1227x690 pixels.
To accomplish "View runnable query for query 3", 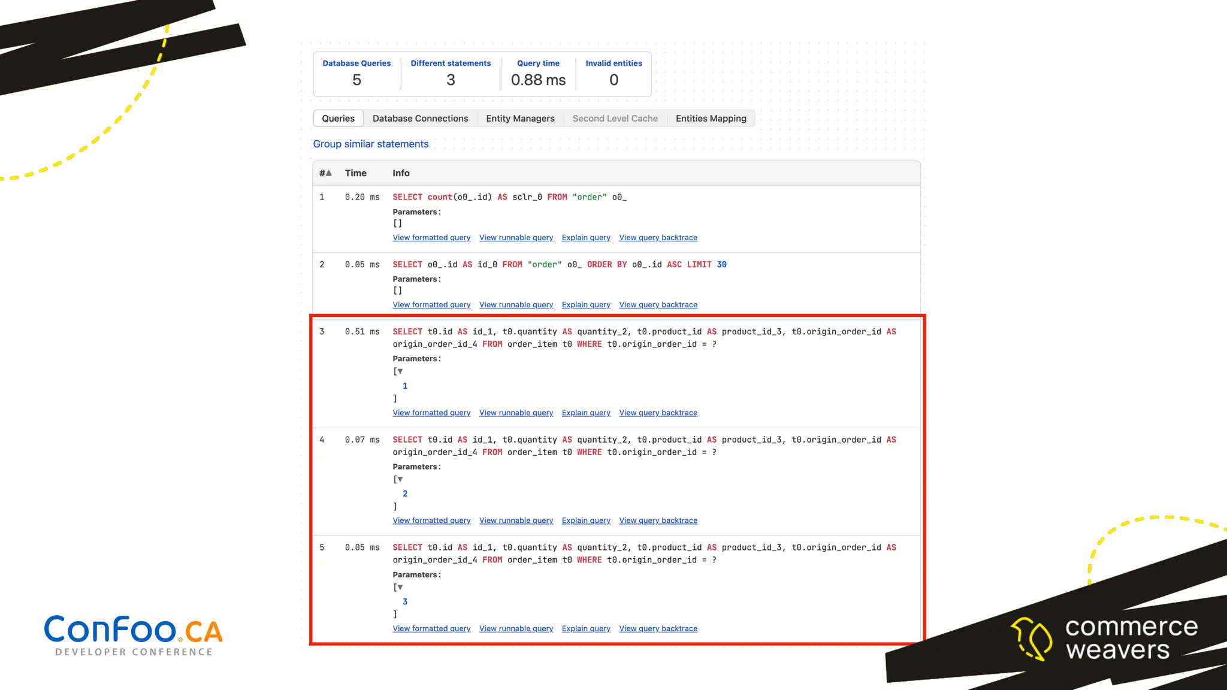I will click(x=516, y=413).
